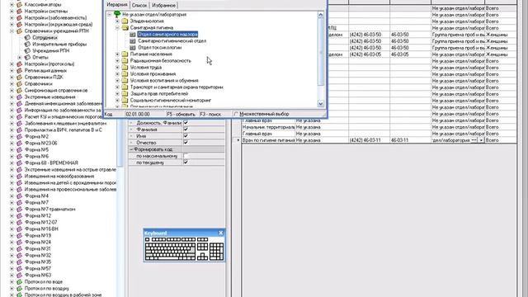This screenshot has height=297, width=528.
Task: Open Социально-гигиенический мониторинг folder
Action: click(171, 101)
